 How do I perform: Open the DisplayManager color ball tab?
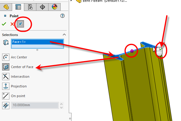55,7
